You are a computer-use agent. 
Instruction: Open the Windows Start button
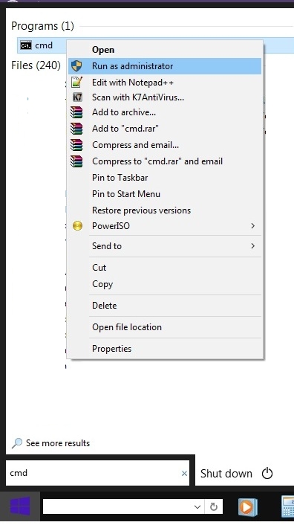20,506
